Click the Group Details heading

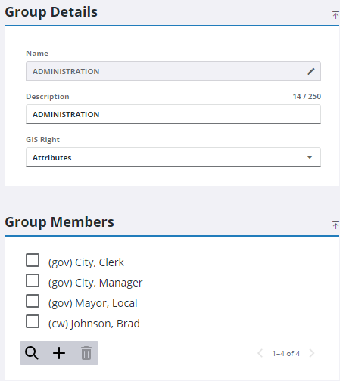pyautogui.click(x=51, y=12)
